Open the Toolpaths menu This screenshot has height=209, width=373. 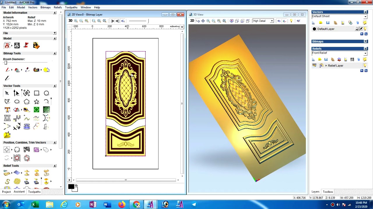(71, 7)
